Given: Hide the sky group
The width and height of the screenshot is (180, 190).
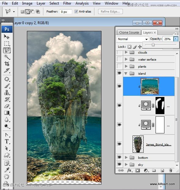Looking at the screenshot, I should 119,164.
